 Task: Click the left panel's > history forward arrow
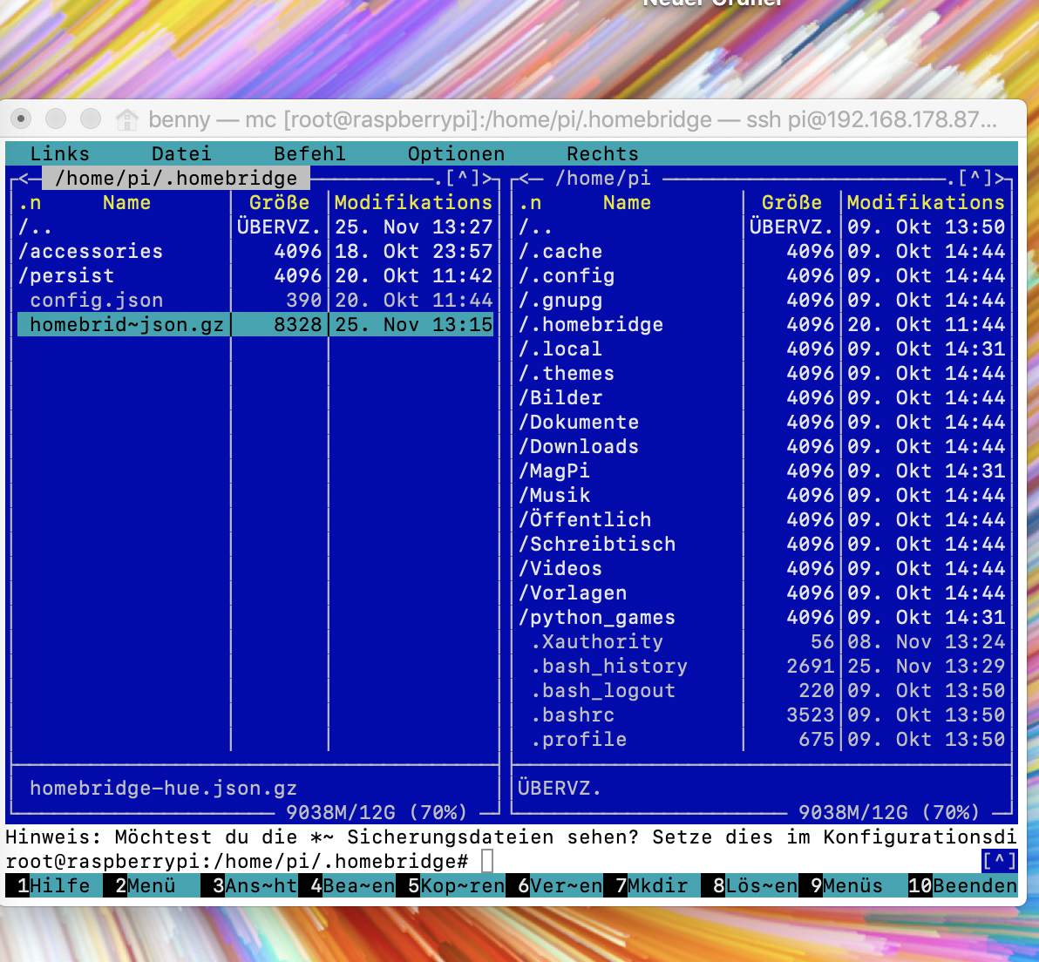click(488, 179)
